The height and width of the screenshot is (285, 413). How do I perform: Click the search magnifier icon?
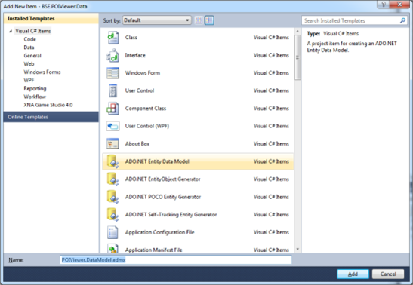tap(402, 20)
